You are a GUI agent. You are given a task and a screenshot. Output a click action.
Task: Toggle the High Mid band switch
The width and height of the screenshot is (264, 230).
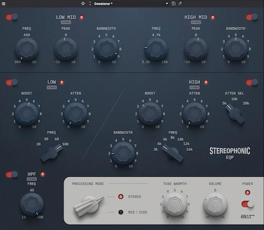pos(252,17)
